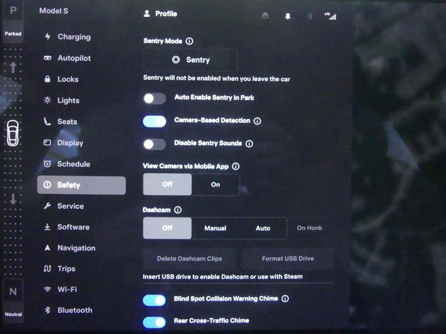
Task: Open the Display settings menu
Action: (64, 143)
